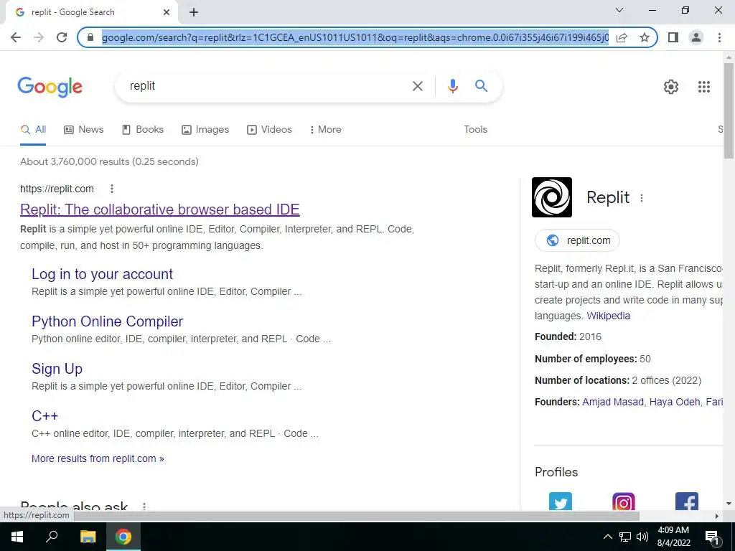735x551 pixels.
Task: Open the network status tray icon
Action: (x=625, y=537)
